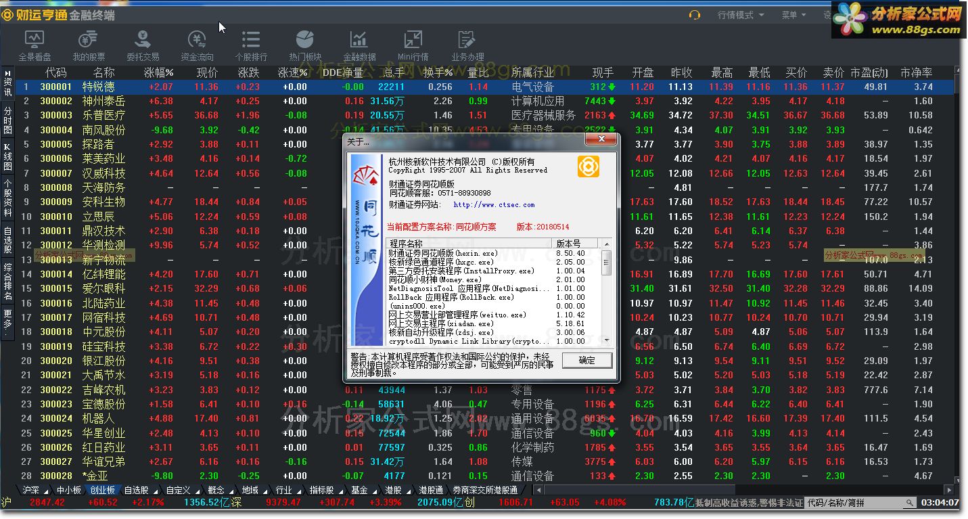Click ChiNext index value 1606.71

517,503
